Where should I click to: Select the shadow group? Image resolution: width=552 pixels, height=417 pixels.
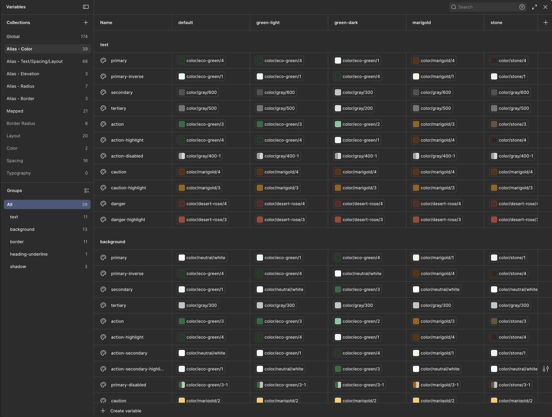[x=47, y=266]
